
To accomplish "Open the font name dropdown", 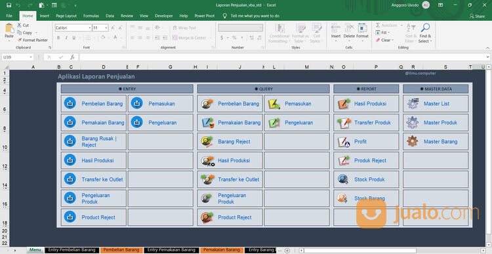I will point(90,28).
